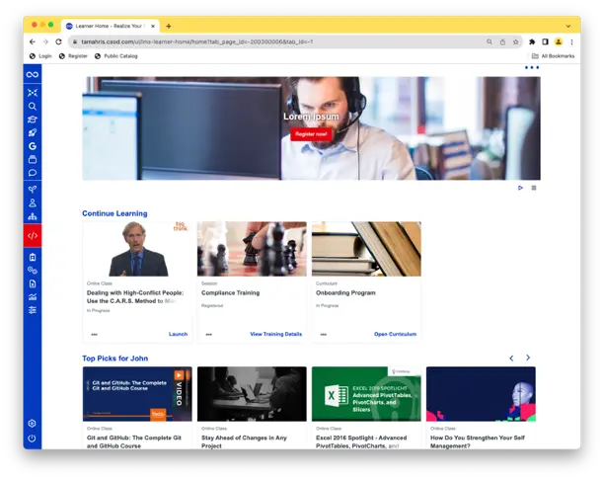The width and height of the screenshot is (604, 480).
Task: Select the highlighted red code icon
Action: click(33, 235)
